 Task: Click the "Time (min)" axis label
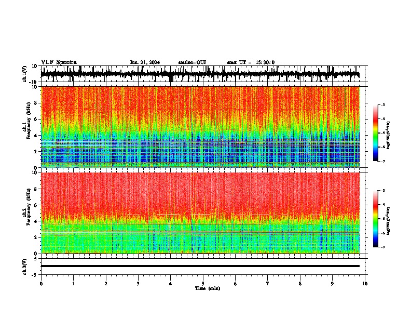tap(208, 288)
